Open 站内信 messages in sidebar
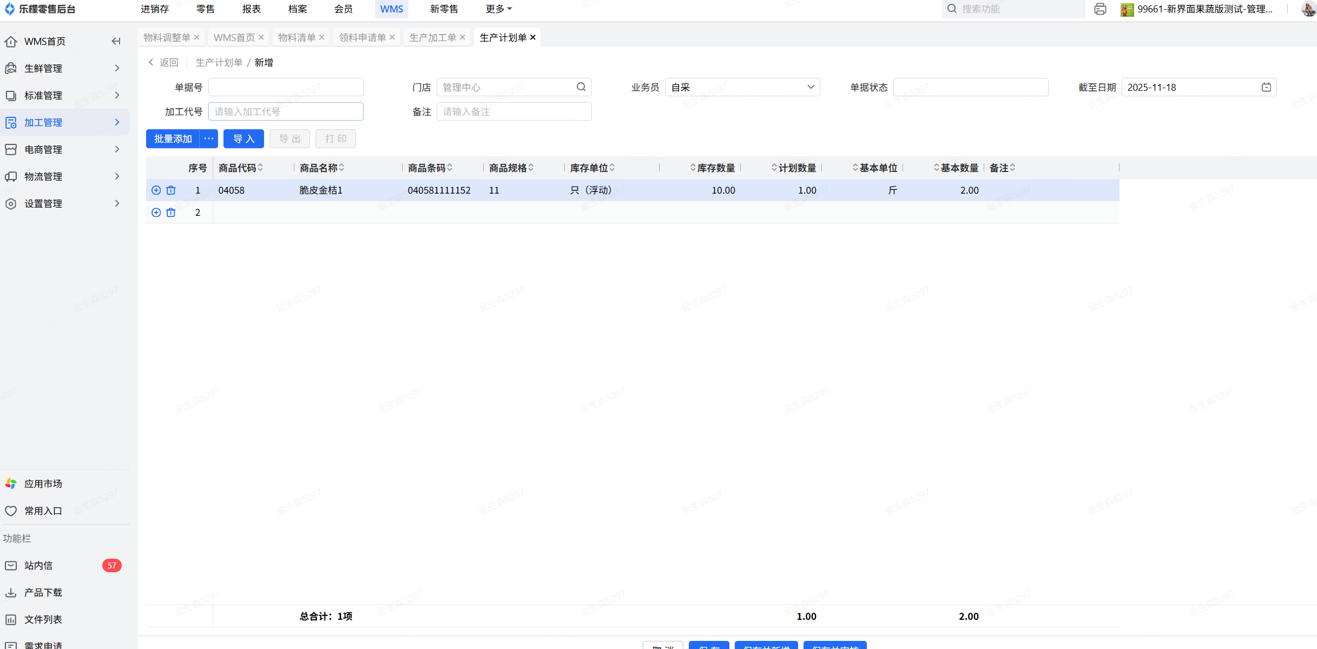1317x649 pixels. pos(38,565)
